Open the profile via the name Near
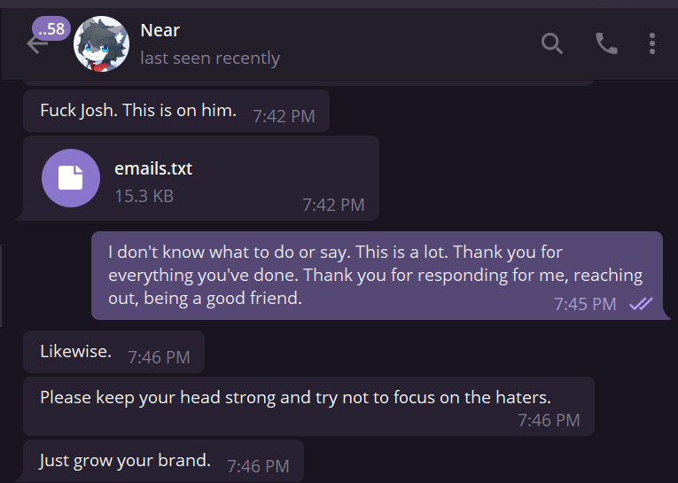This screenshot has height=483, width=678. [x=160, y=30]
